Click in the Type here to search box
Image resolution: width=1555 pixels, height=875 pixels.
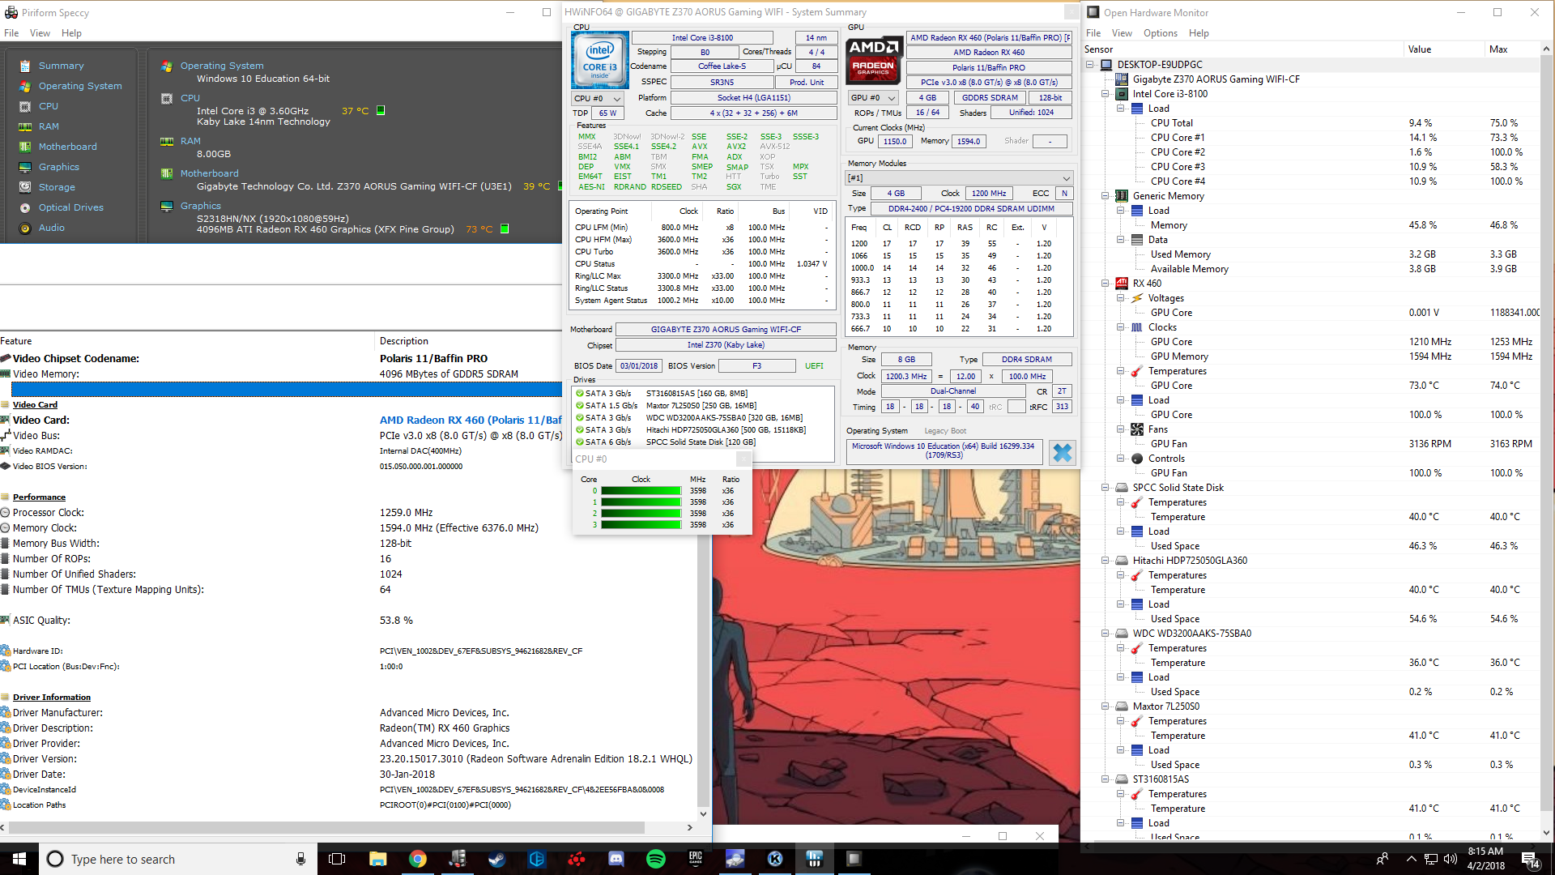point(178,859)
